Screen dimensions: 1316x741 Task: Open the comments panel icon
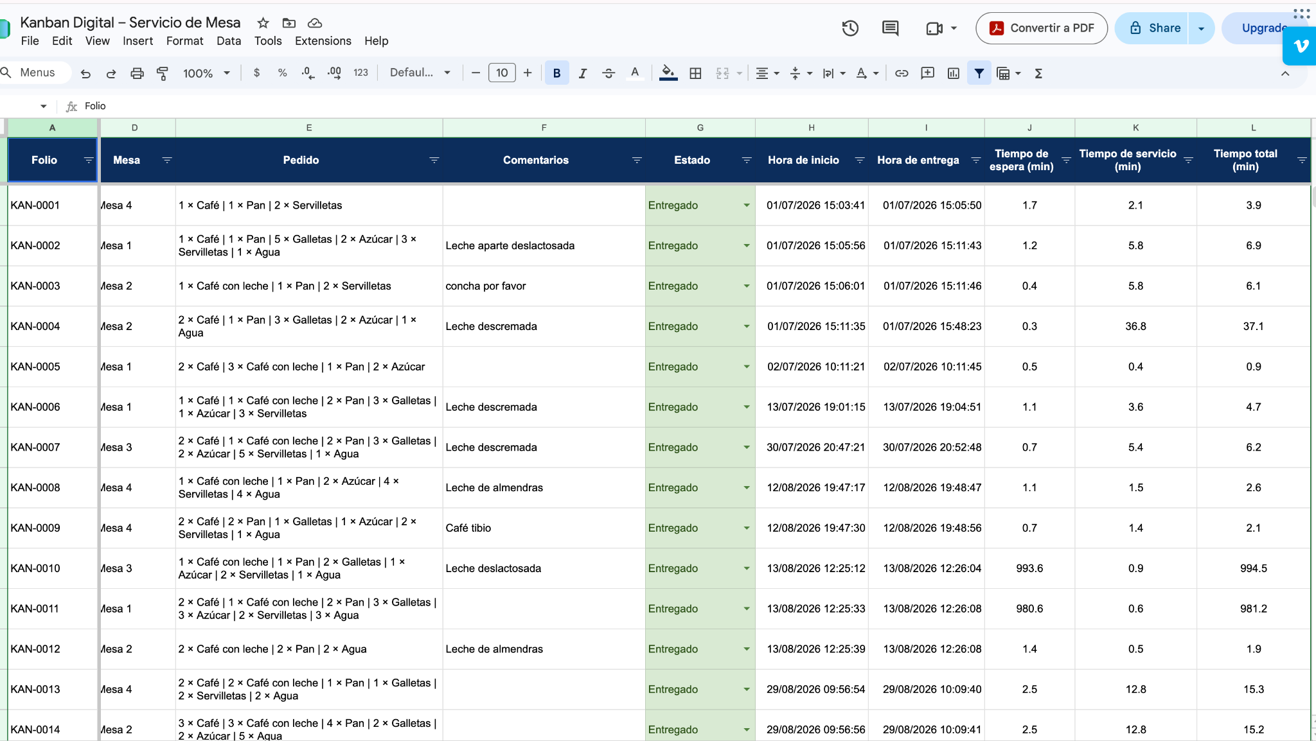point(890,28)
